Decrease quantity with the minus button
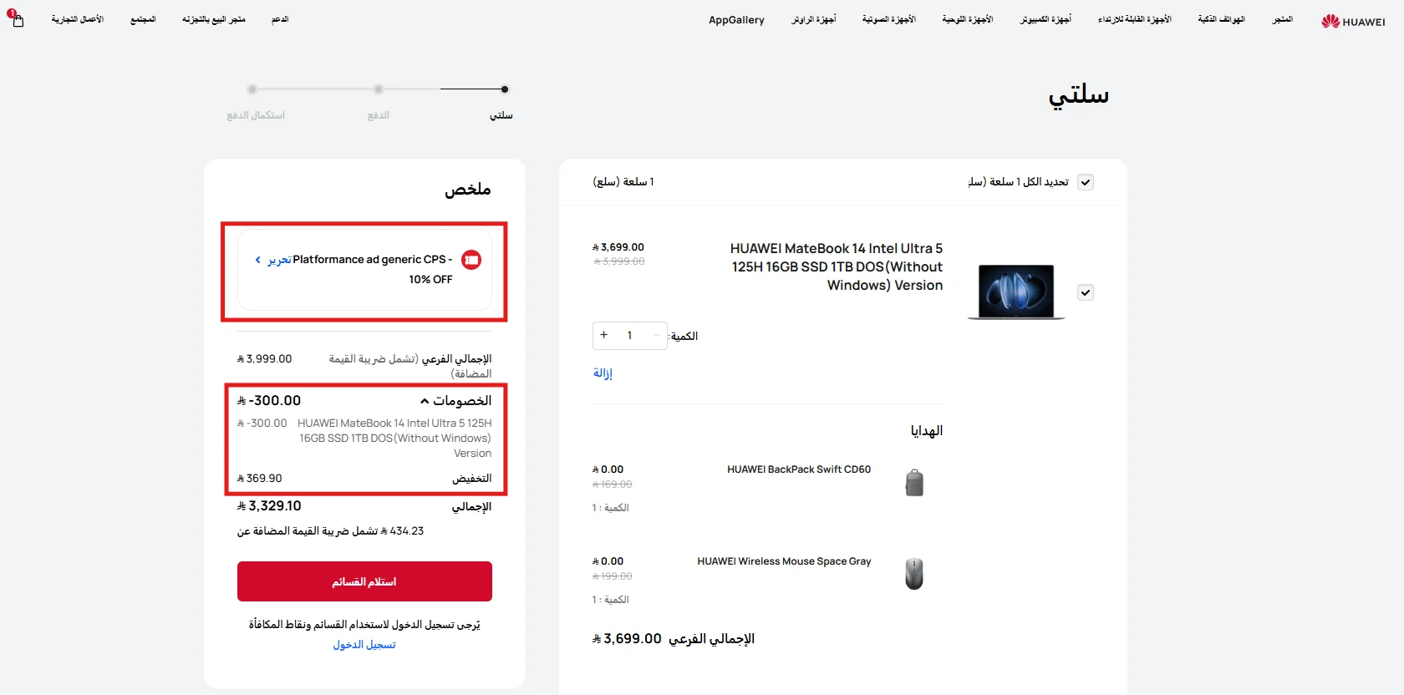Screen dimensions: 1404x695 (x=656, y=335)
